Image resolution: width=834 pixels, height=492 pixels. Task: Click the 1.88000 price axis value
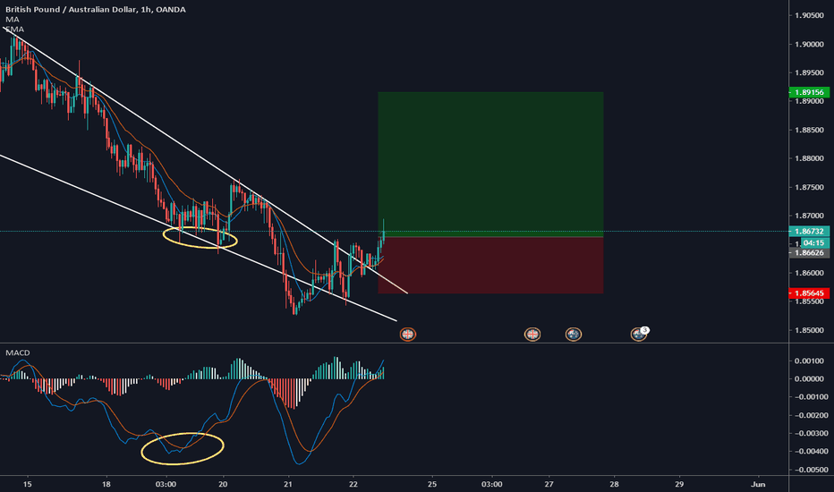809,158
